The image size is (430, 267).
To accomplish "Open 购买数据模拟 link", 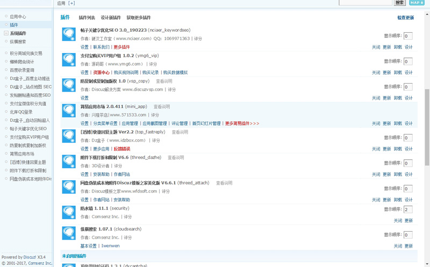I will [176, 72].
